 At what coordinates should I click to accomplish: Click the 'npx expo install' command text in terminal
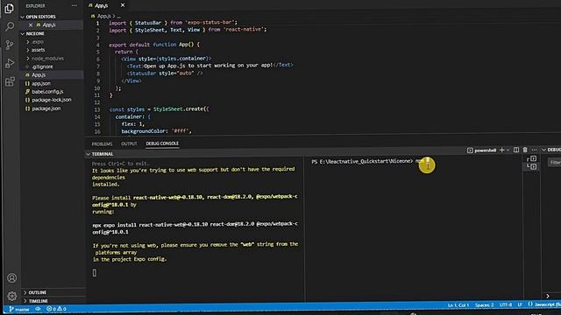point(195,227)
